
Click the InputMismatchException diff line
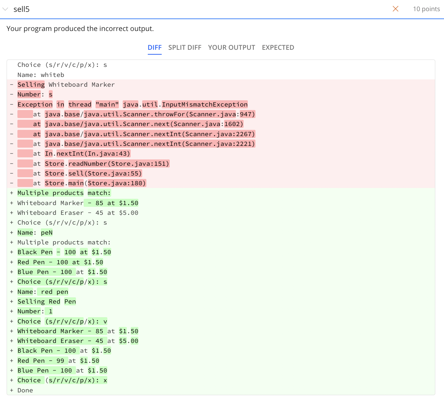coord(132,104)
